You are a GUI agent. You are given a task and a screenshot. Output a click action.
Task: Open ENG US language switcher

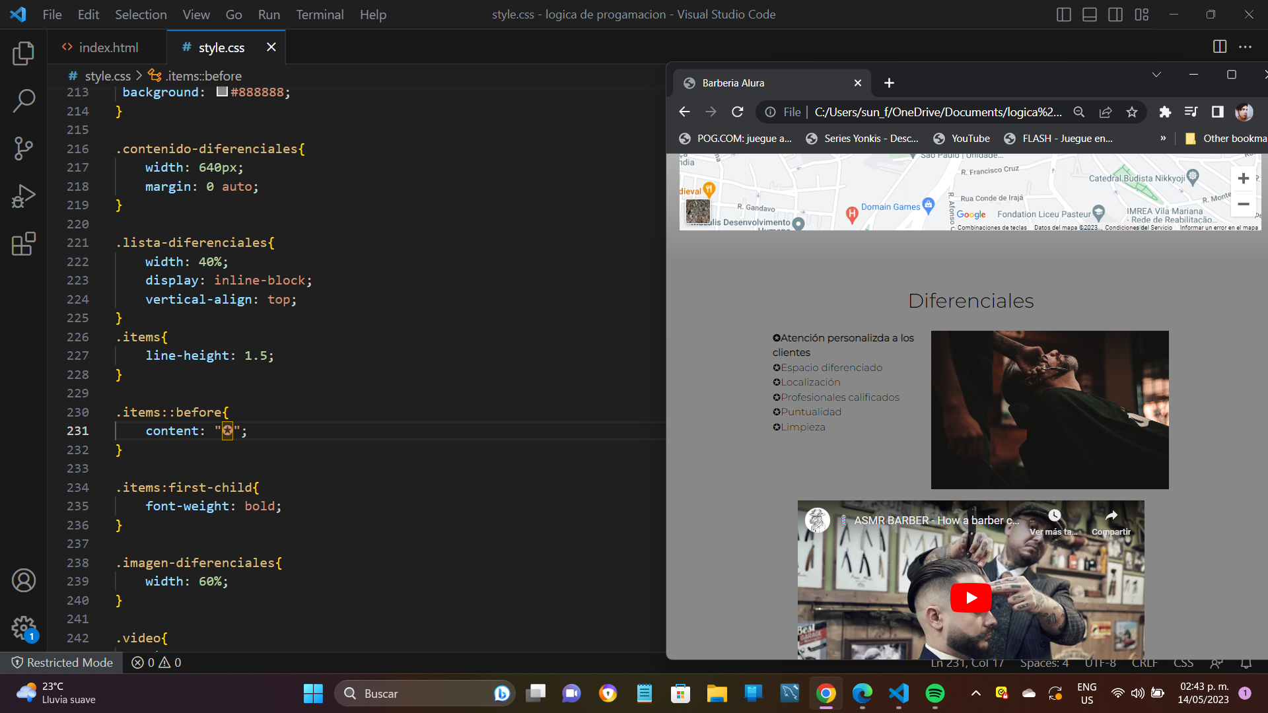click(x=1086, y=693)
